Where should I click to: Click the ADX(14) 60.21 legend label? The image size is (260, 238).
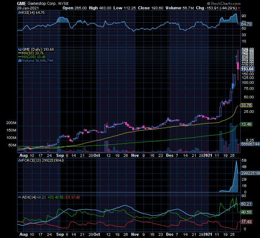pos(34,197)
